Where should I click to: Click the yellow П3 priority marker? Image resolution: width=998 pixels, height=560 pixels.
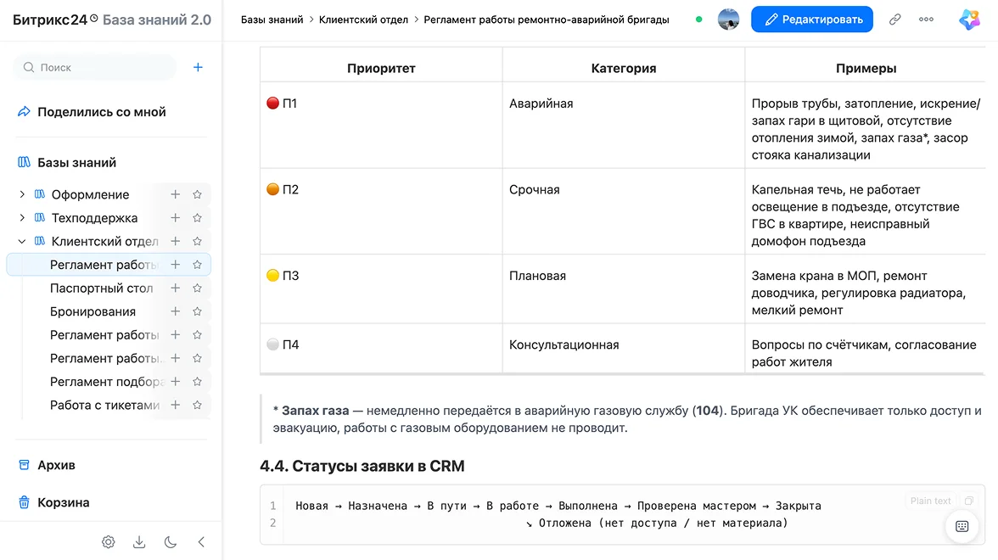click(x=272, y=275)
